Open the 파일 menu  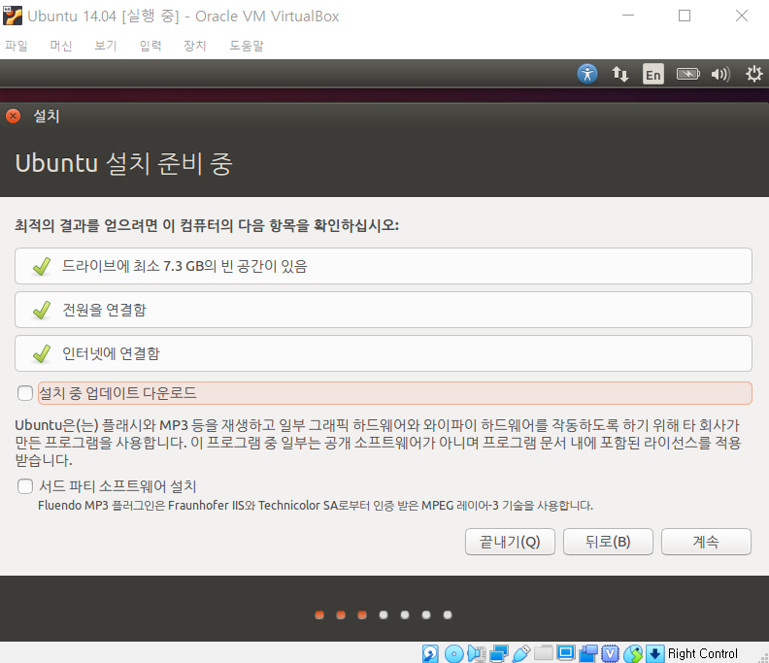pos(17,46)
